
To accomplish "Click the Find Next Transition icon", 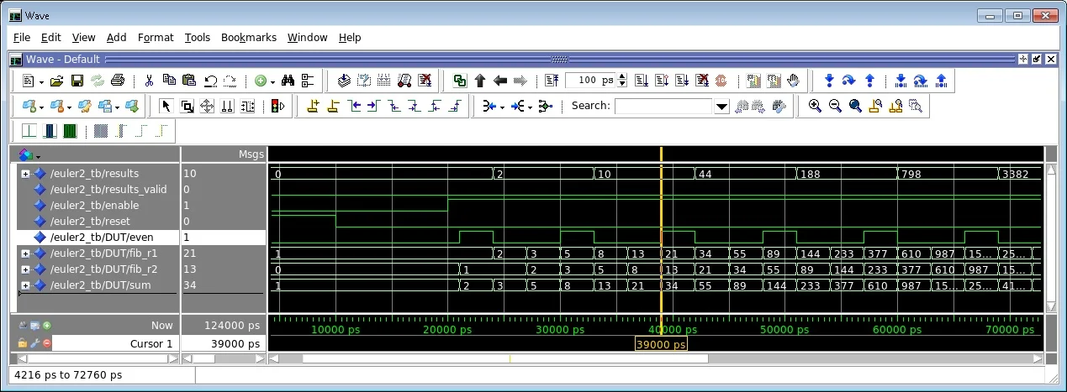I will pos(374,106).
